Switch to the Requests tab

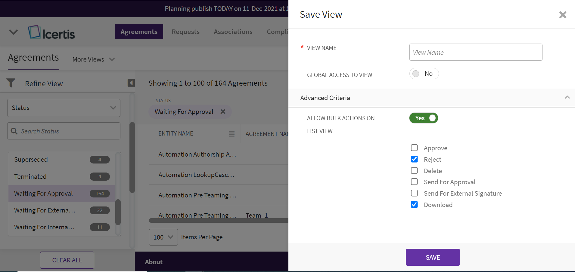pyautogui.click(x=185, y=32)
